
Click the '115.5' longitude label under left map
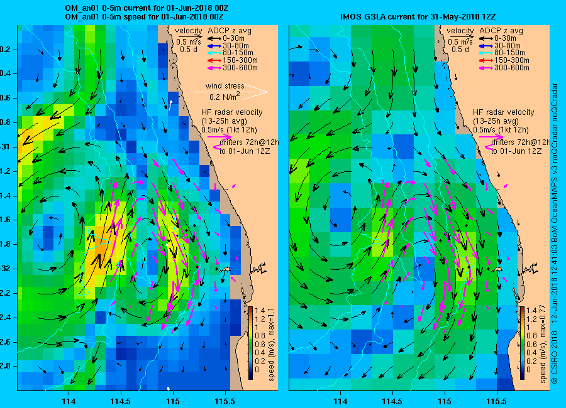pos(225,401)
